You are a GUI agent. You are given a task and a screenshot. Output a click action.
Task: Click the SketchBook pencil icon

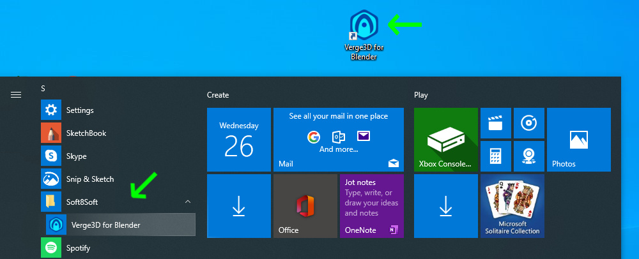pos(51,133)
